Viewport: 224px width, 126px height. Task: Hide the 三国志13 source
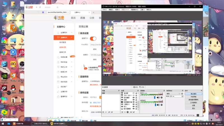[134, 104]
